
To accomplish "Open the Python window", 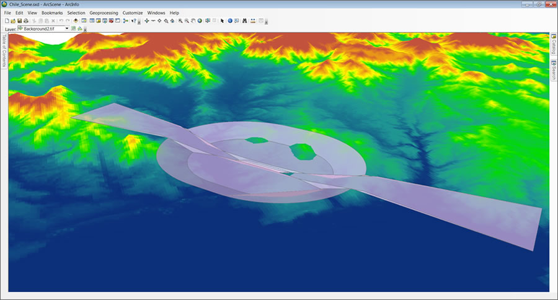I will (117, 21).
